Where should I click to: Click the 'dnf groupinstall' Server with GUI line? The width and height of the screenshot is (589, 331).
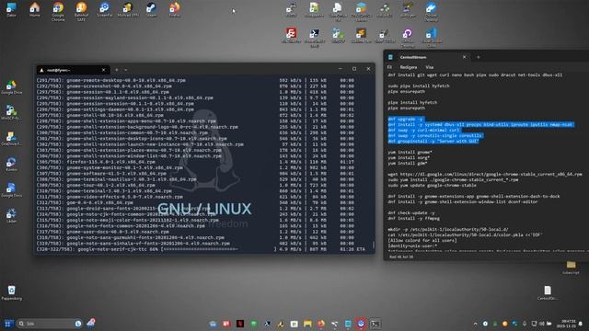433,141
